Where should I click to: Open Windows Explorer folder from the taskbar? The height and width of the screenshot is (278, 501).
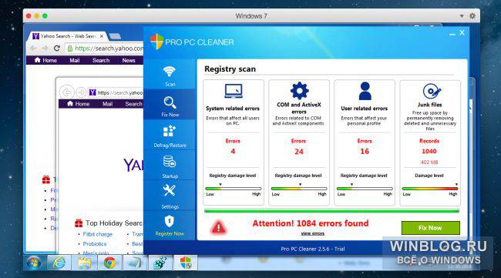tap(84, 263)
